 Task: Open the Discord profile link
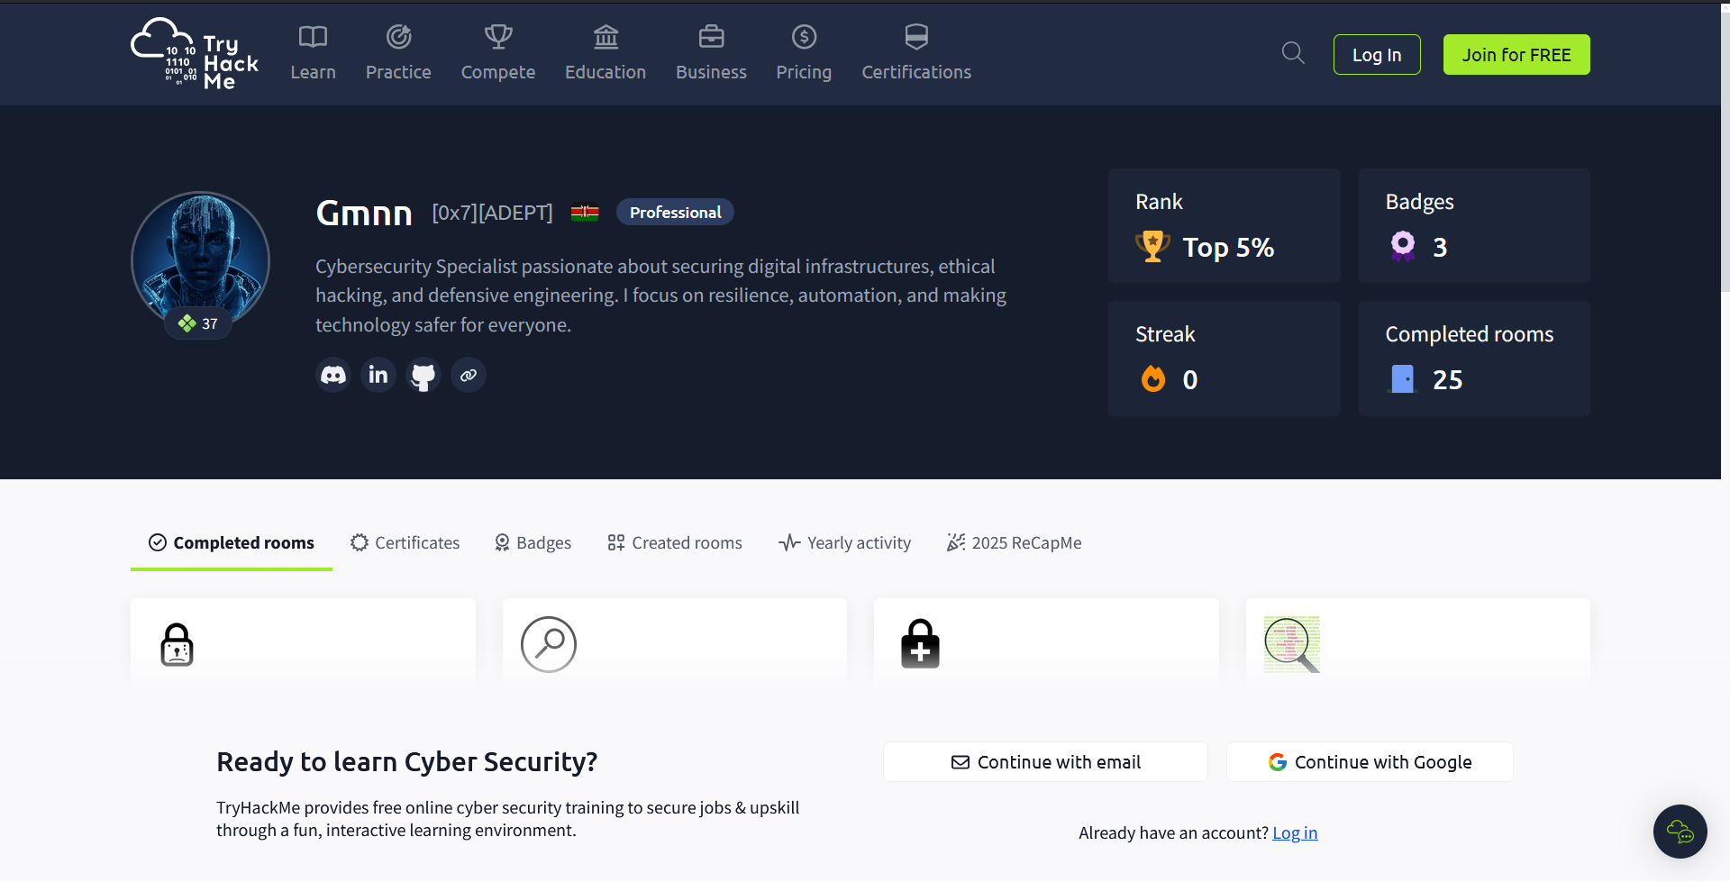(x=333, y=375)
